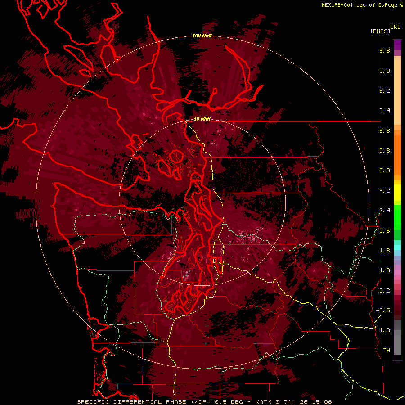
Task: Click the 15:06 timestamp in caption
Action: [x=322, y=402]
